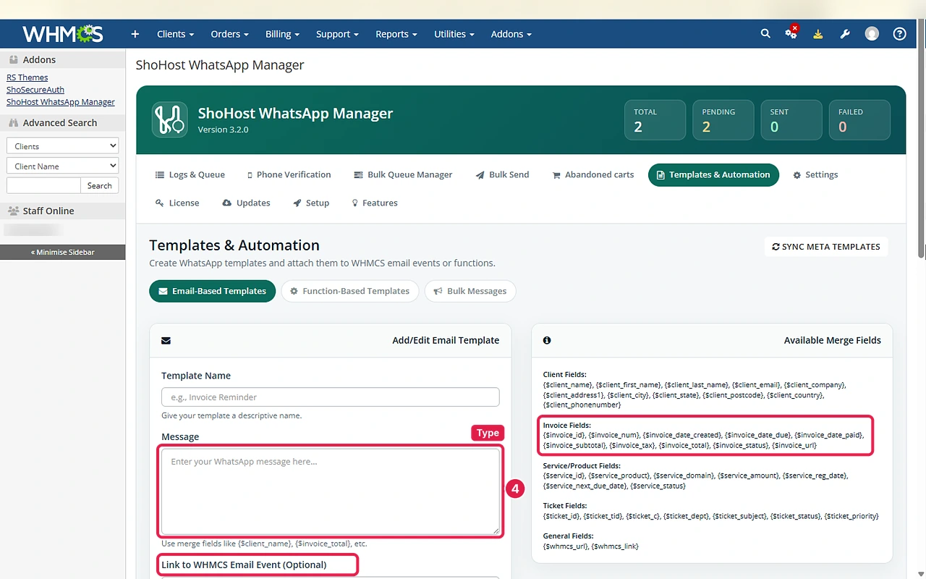The width and height of the screenshot is (926, 579).
Task: Expand the Reports menu
Action: [x=396, y=34]
